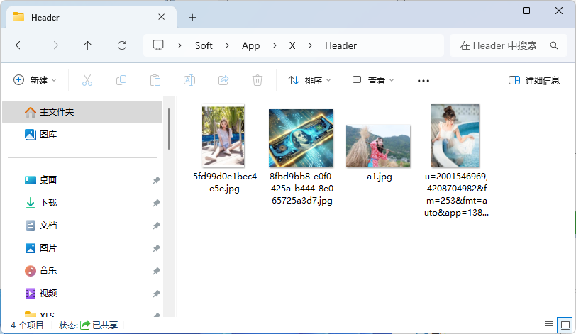Open 桌面 in the sidebar

pyautogui.click(x=82, y=180)
